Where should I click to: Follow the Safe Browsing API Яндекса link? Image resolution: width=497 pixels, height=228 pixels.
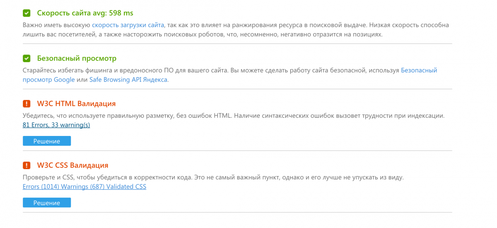click(x=128, y=80)
